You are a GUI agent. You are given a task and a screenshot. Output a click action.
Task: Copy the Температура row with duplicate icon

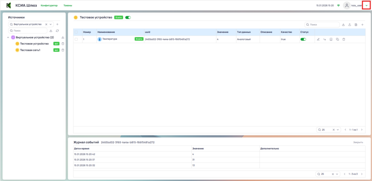(338, 39)
